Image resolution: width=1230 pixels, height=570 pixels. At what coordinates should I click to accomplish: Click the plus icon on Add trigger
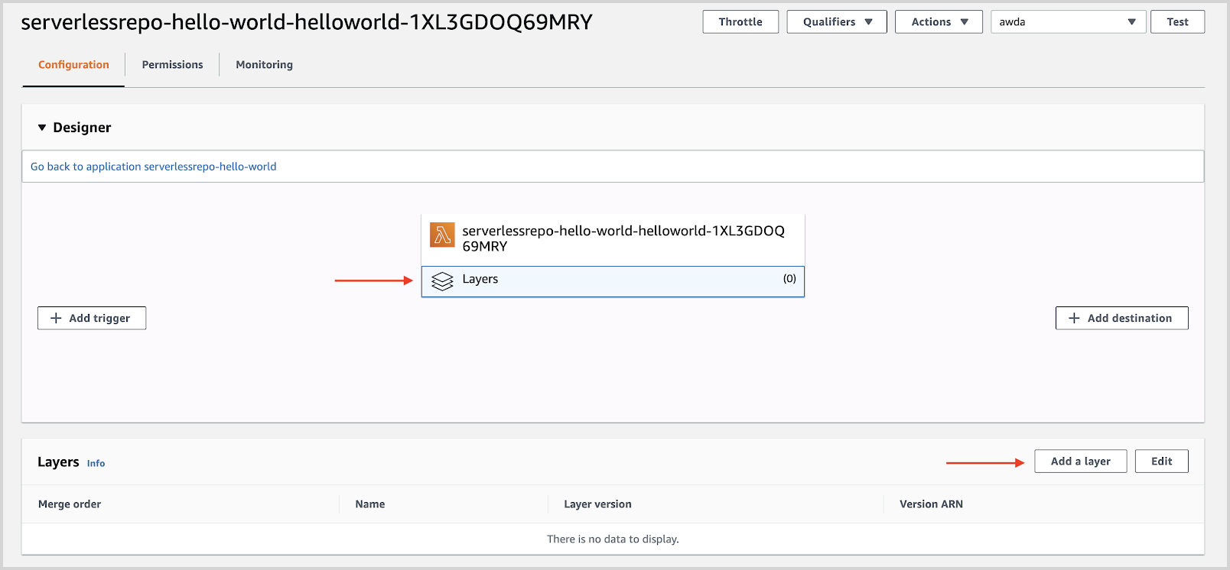pyautogui.click(x=56, y=318)
